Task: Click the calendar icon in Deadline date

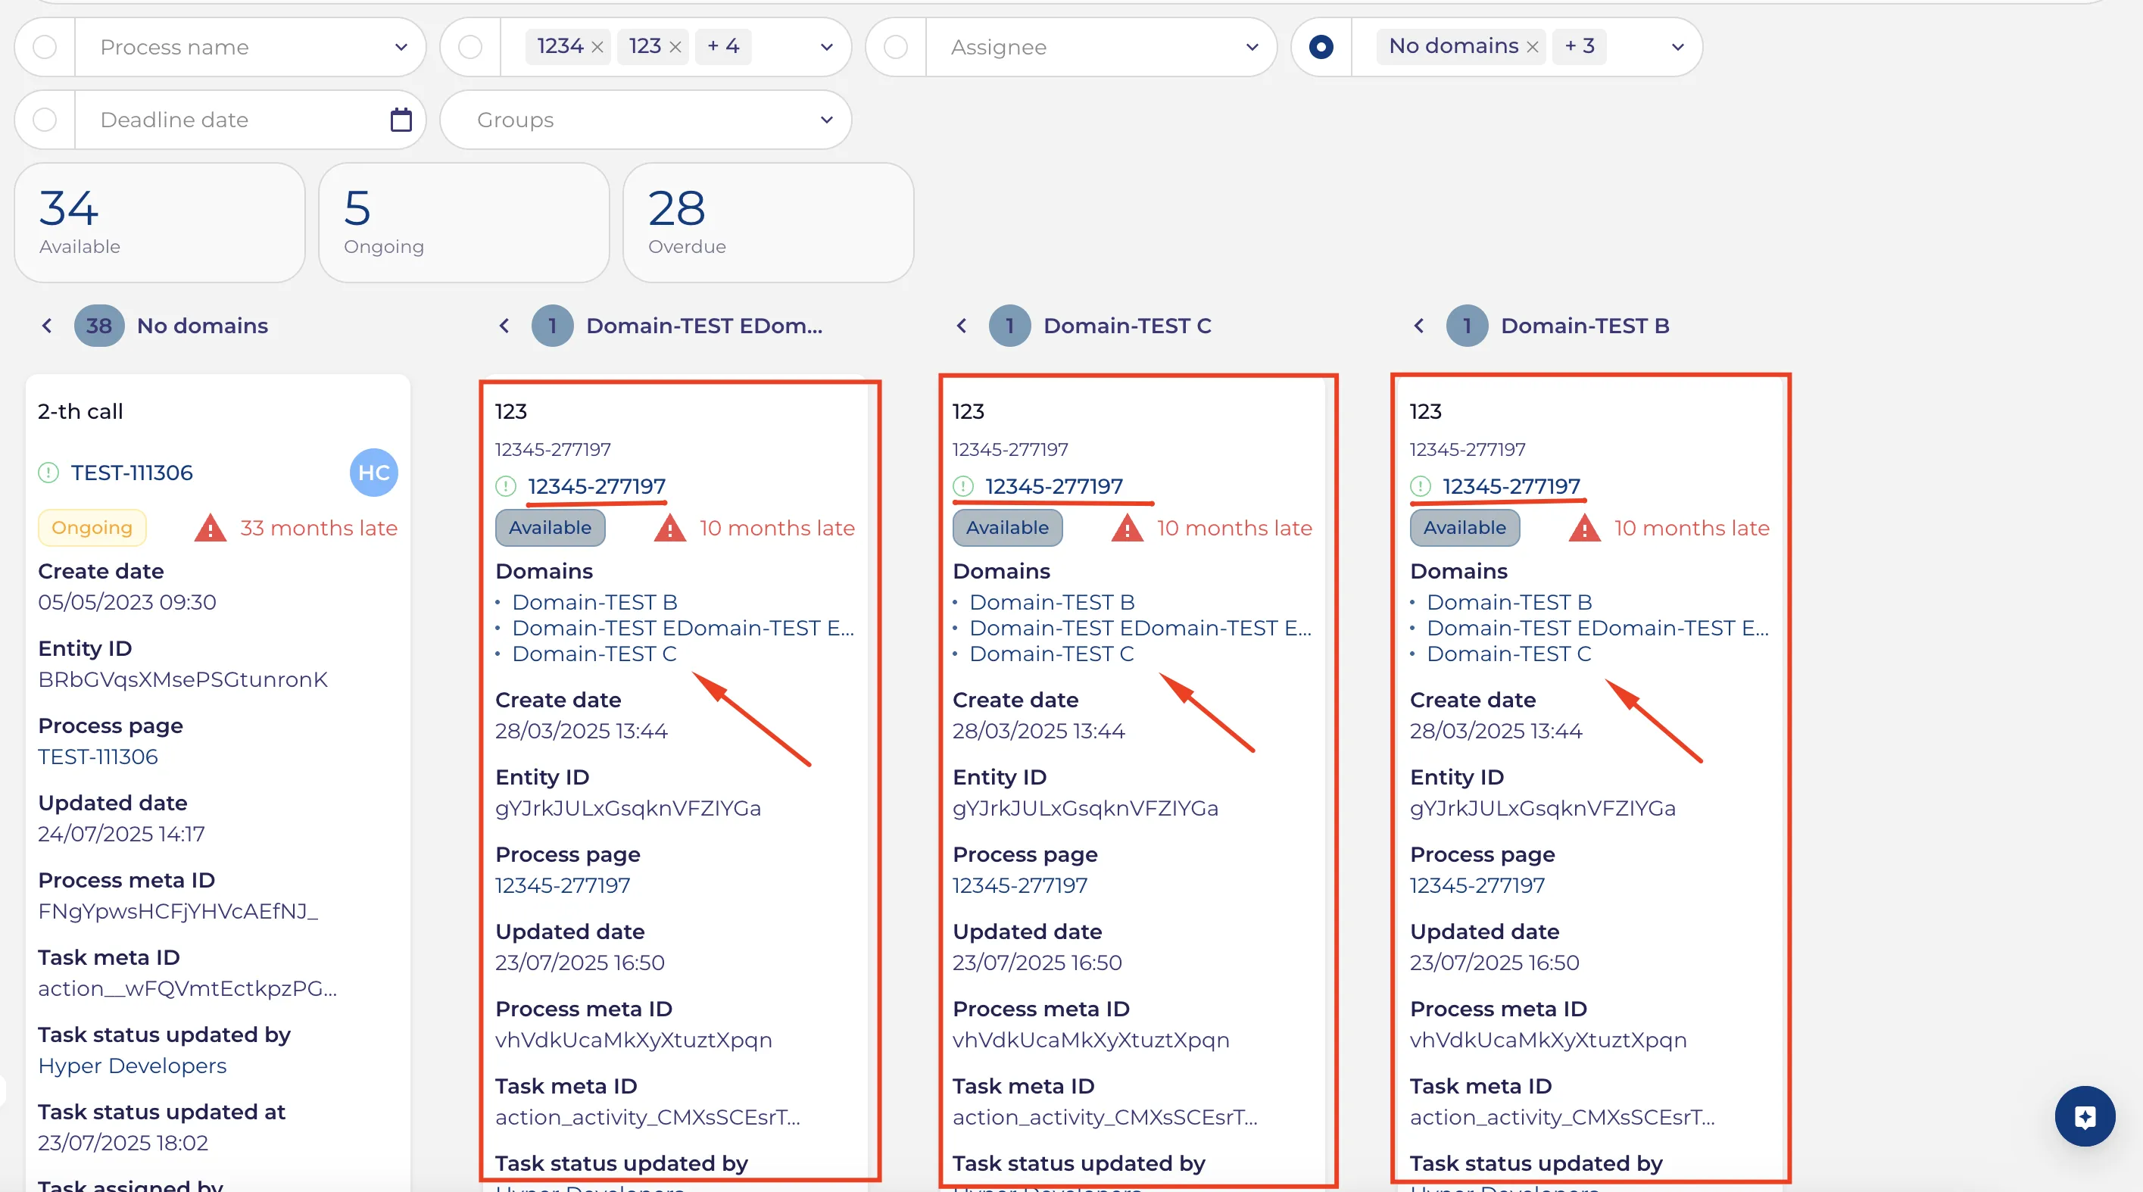Action: [401, 120]
